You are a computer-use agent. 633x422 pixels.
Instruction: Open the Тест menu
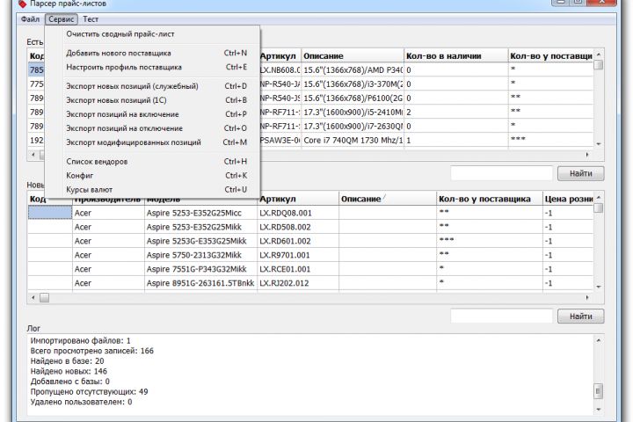(x=91, y=19)
